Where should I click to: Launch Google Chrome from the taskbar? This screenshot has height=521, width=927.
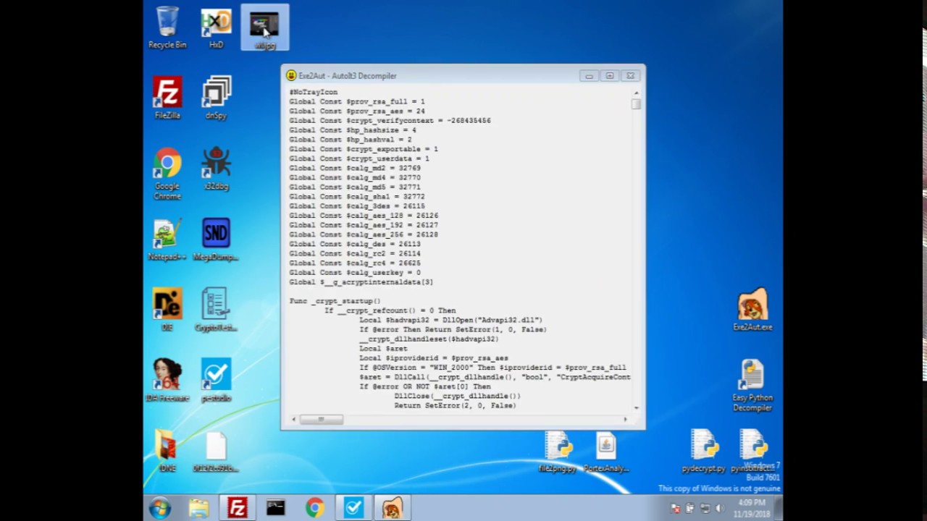314,508
